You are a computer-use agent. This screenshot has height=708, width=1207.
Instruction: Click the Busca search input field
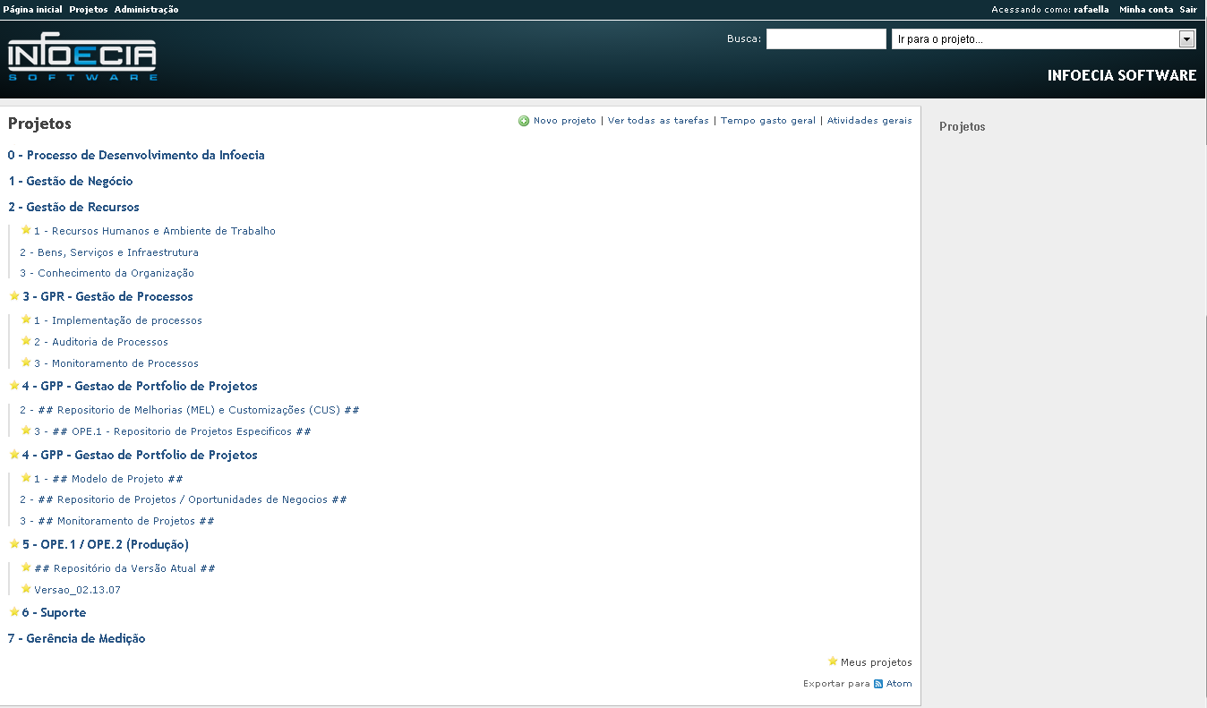click(826, 38)
